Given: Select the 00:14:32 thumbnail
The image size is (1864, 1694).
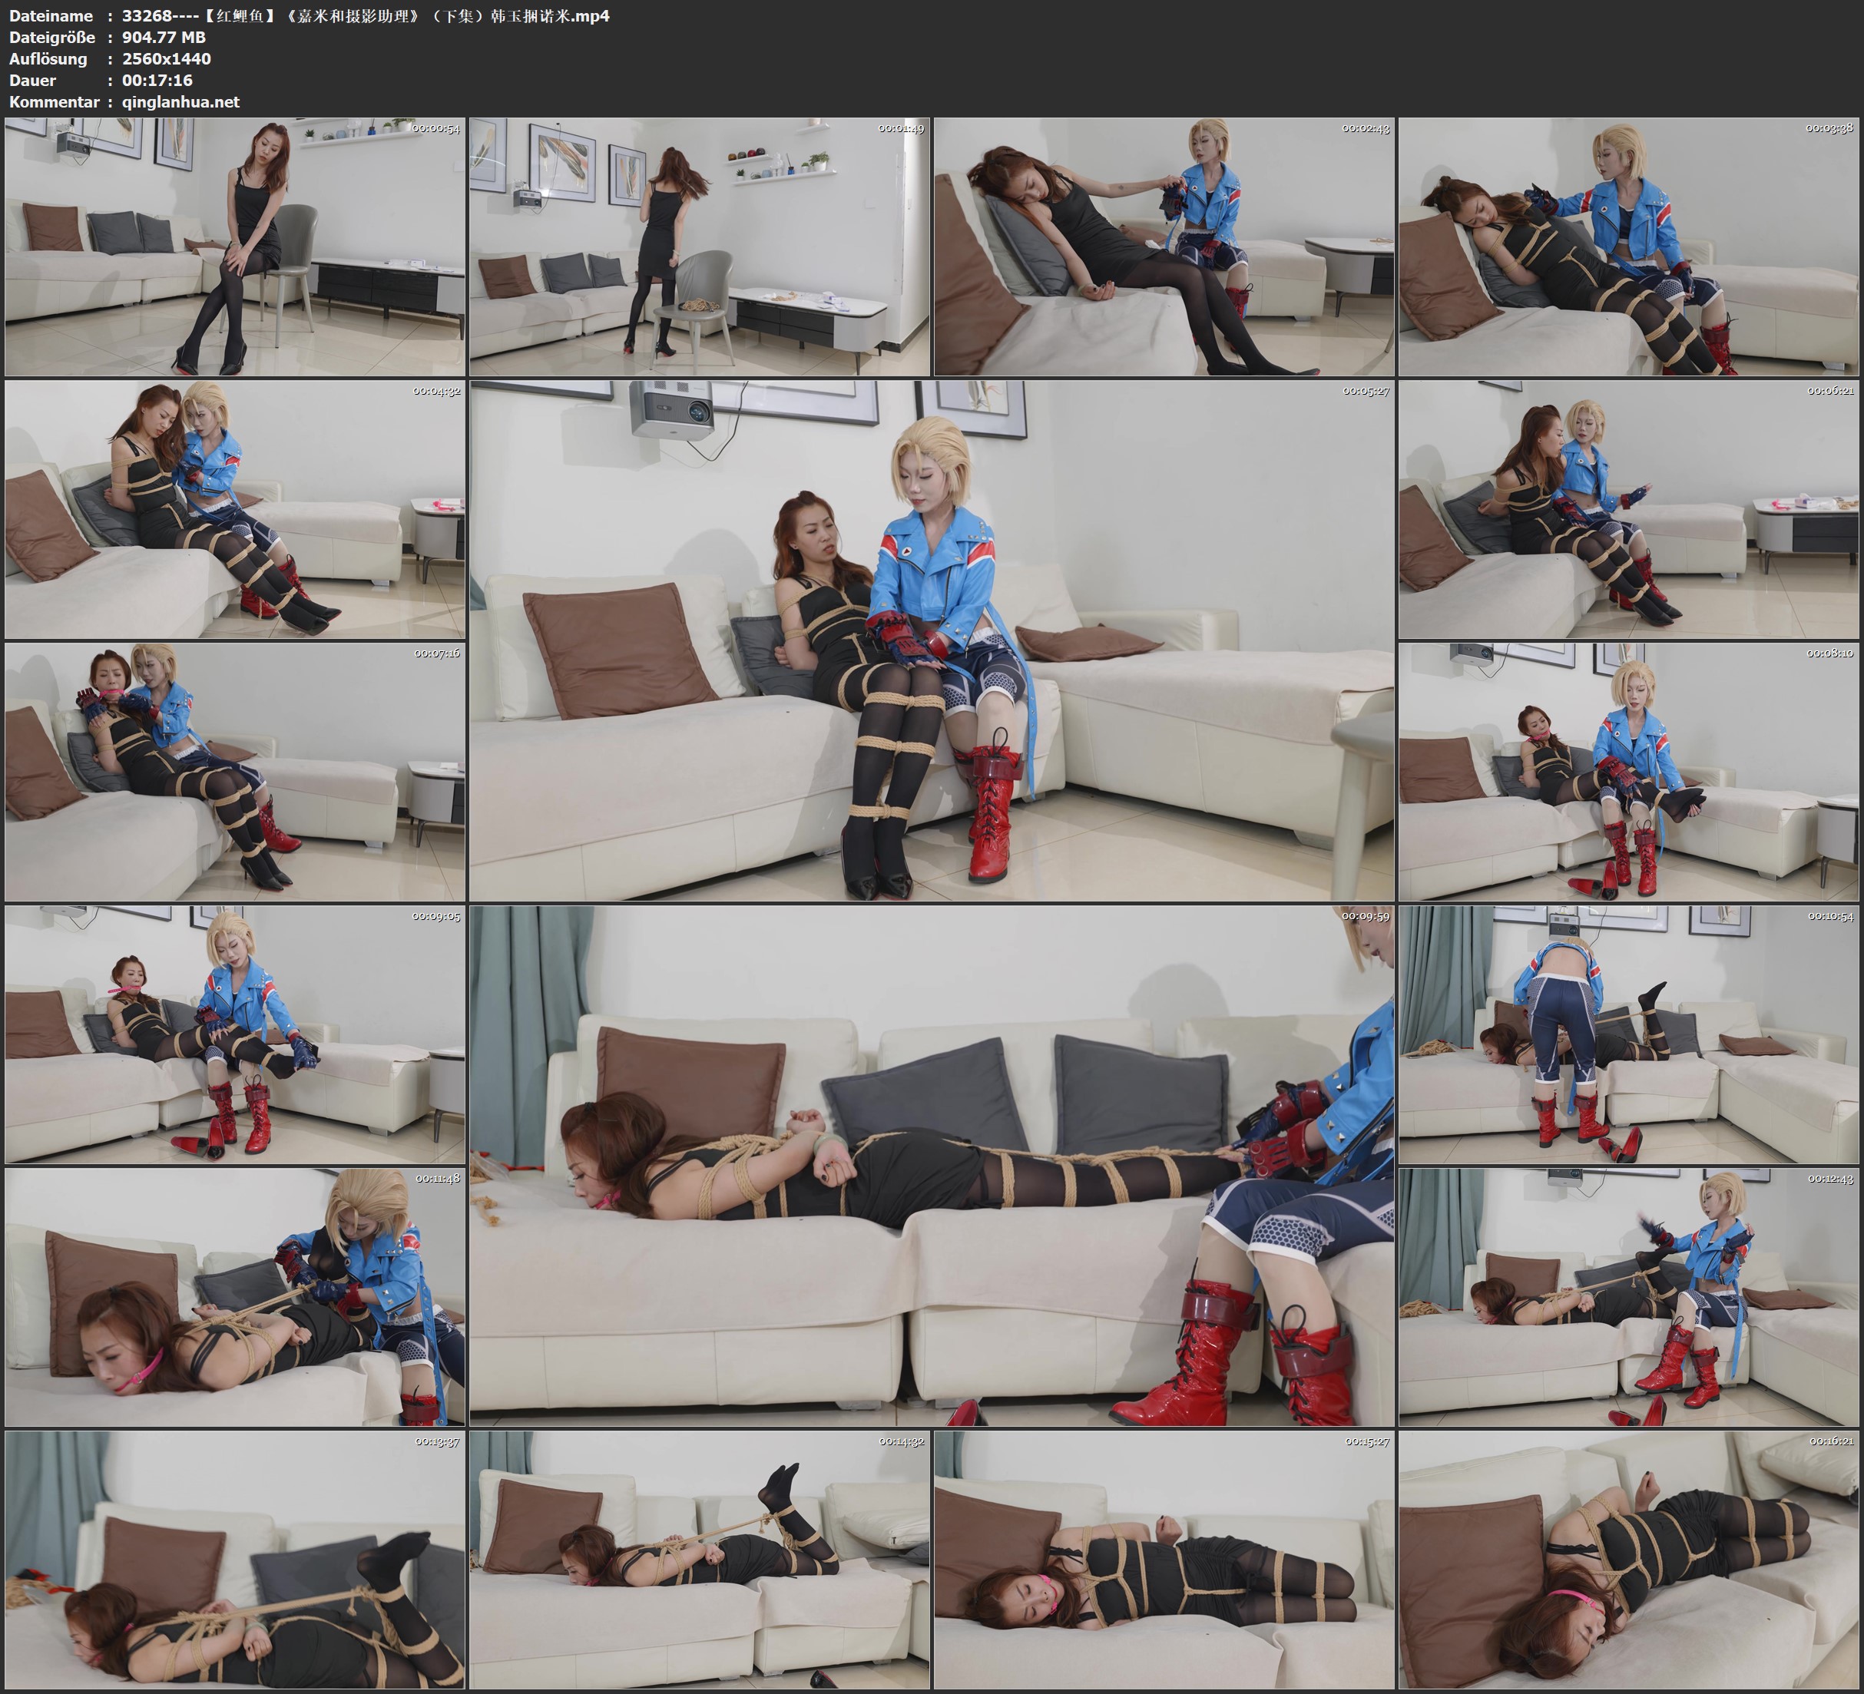Looking at the screenshot, I should point(699,1560).
